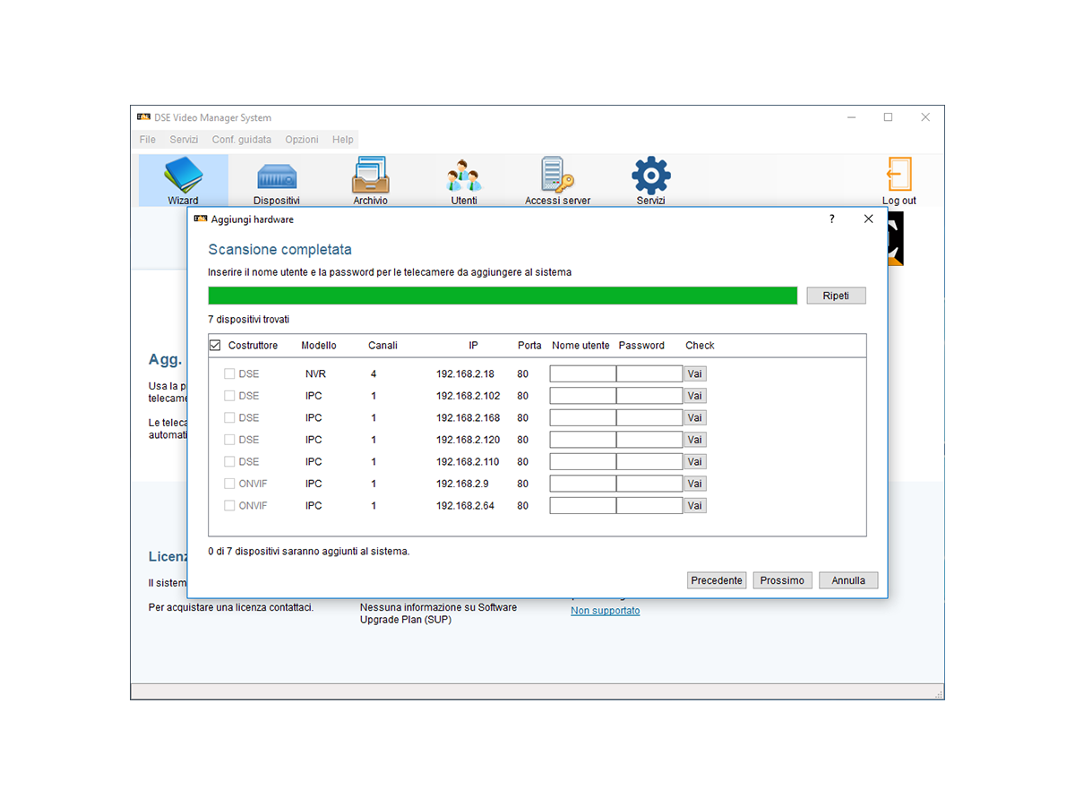
Task: Click the Nome utente field for 192.168.2.18
Action: [x=582, y=373]
